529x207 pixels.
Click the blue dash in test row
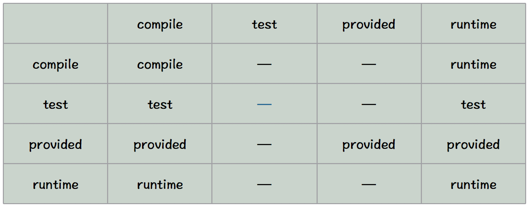pos(264,104)
